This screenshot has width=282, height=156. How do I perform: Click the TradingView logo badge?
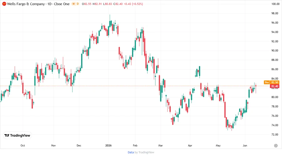pyautogui.click(x=17, y=136)
